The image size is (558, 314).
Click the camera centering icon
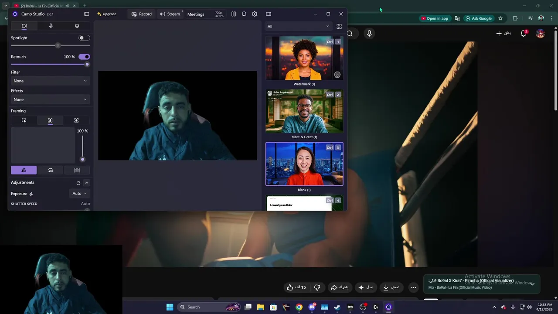(77, 170)
